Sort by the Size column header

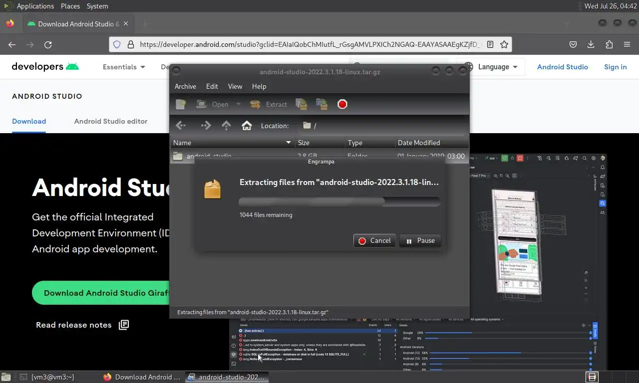tap(319, 143)
